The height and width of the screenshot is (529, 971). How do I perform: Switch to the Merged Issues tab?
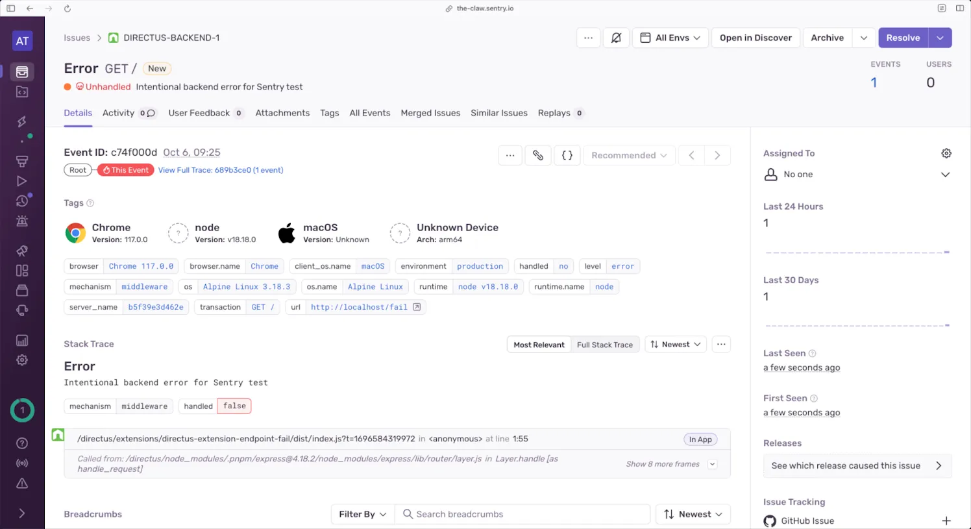[x=430, y=113]
